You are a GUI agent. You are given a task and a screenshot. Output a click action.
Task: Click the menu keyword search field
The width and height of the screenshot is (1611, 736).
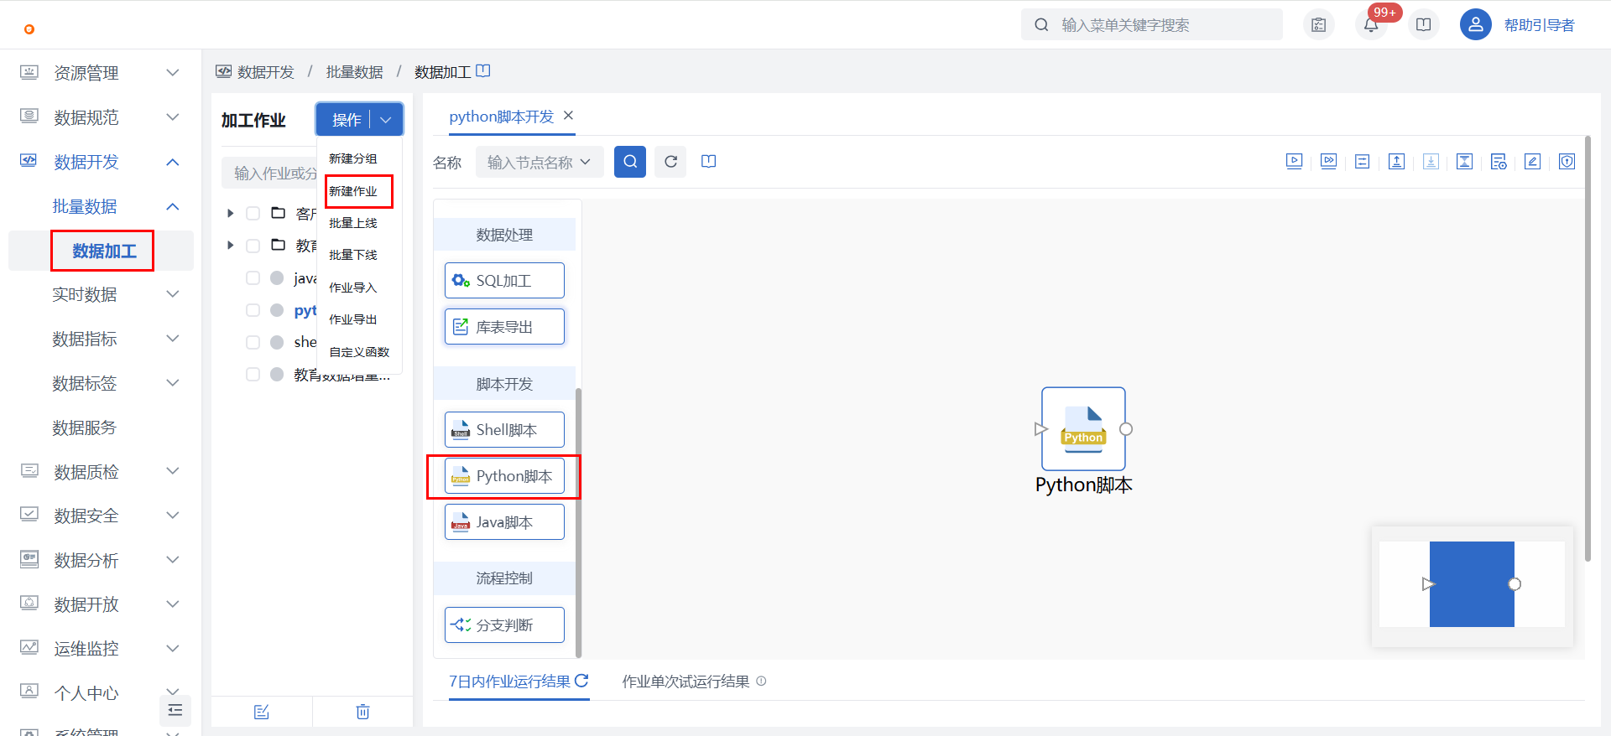pyautogui.click(x=1162, y=25)
